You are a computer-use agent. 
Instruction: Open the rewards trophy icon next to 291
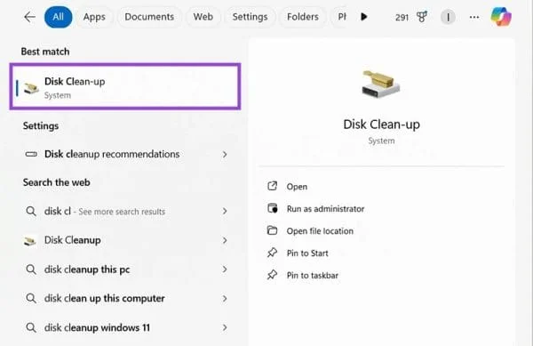[422, 17]
